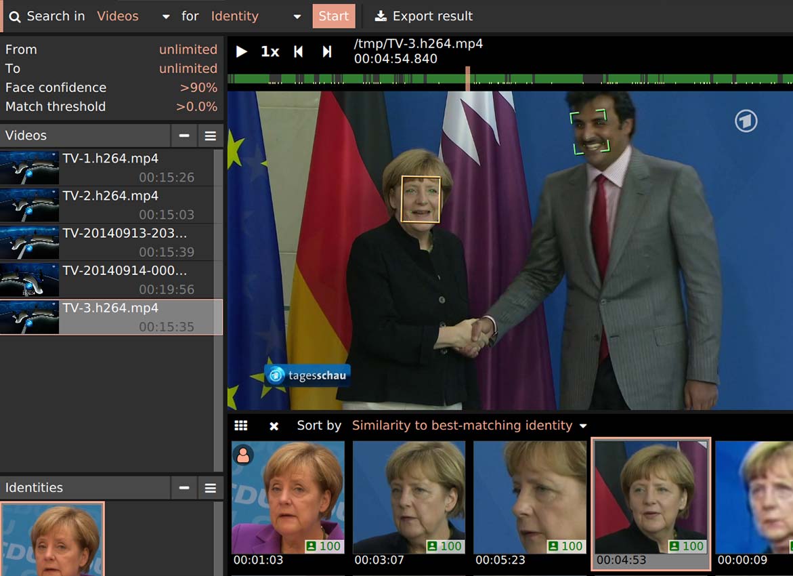Jump to next frame with skip-forward icon
Viewport: 793px width, 576px height.
(327, 52)
